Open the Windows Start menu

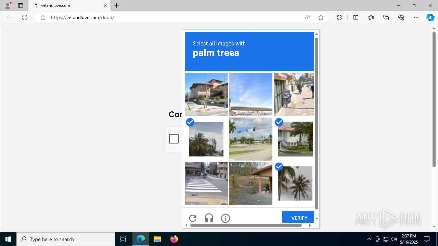tap(8, 239)
